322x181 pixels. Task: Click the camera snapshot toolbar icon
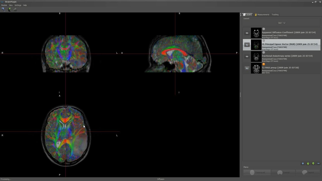(15, 9)
